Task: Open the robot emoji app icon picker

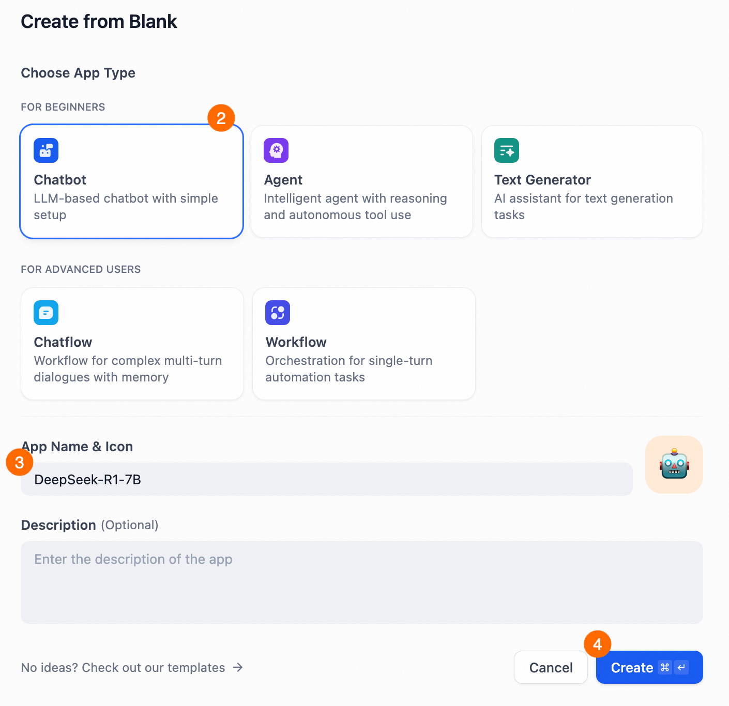Action: click(x=674, y=464)
